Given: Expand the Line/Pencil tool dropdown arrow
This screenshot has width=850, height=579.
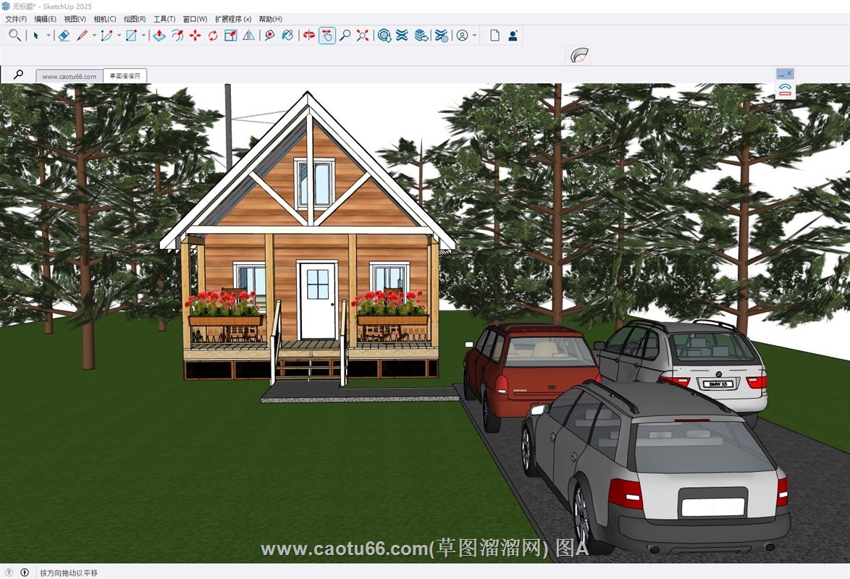Looking at the screenshot, I should pyautogui.click(x=94, y=35).
